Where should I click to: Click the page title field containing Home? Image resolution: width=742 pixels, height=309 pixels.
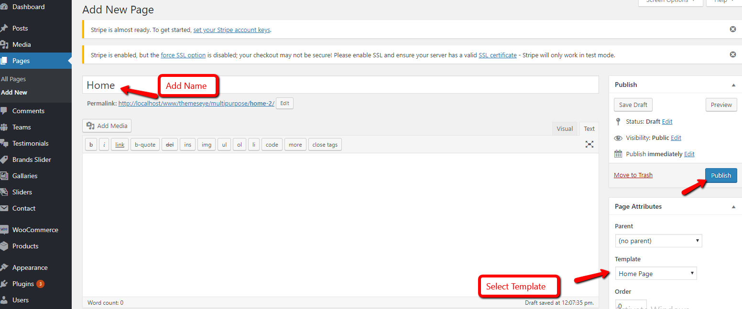[340, 85]
